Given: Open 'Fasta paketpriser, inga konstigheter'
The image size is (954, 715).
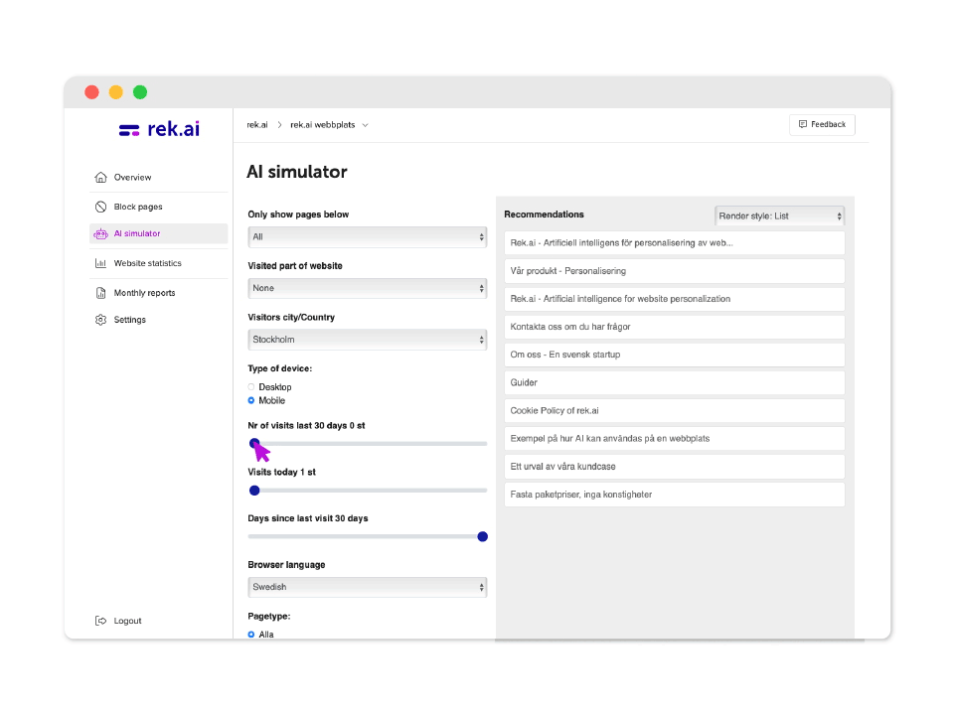Looking at the screenshot, I should tap(674, 495).
